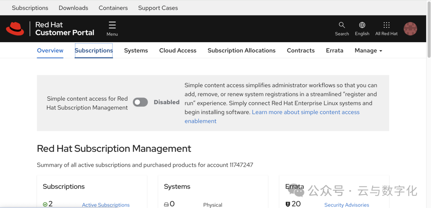Open the All Red Hat grid icon

[386, 25]
